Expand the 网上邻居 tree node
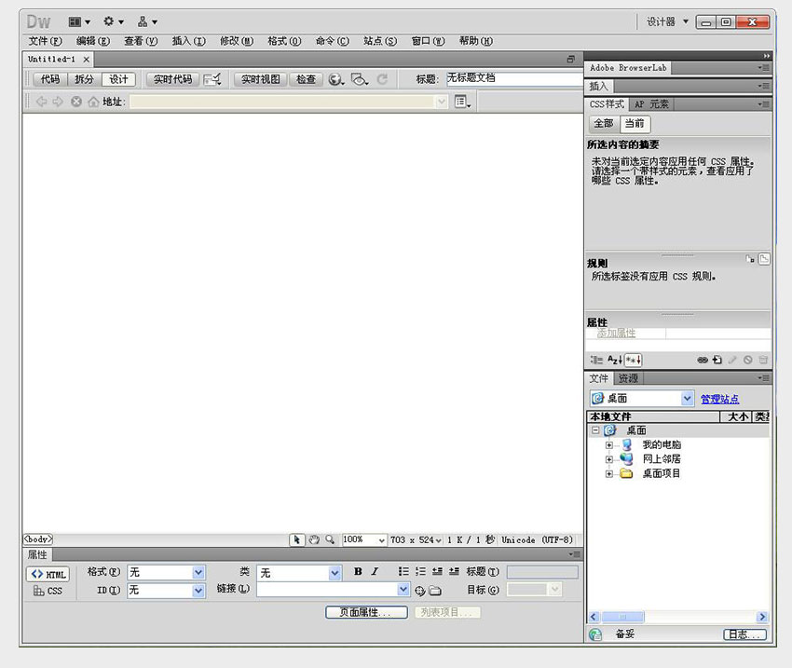 point(609,459)
